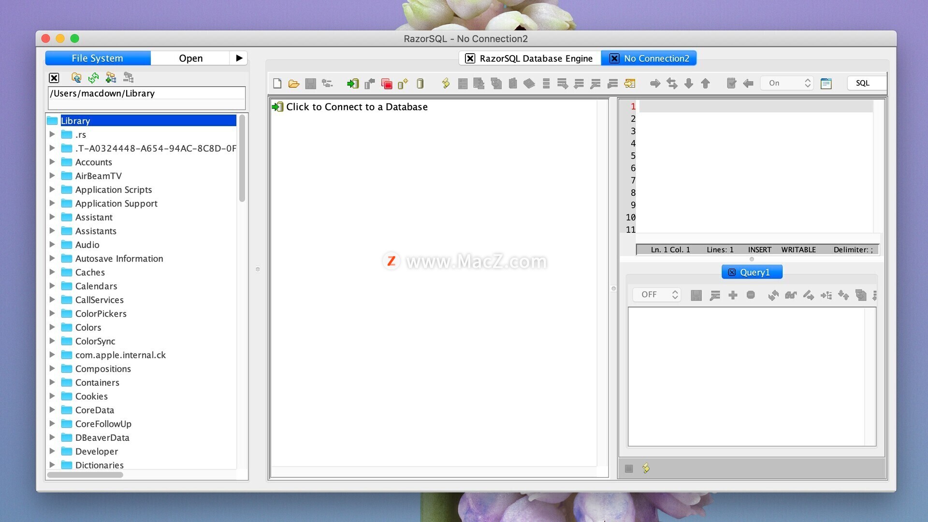Click the horizontal scrollbar below the file tree

(x=85, y=475)
